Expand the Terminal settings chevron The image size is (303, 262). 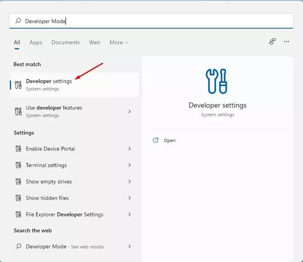coord(129,165)
